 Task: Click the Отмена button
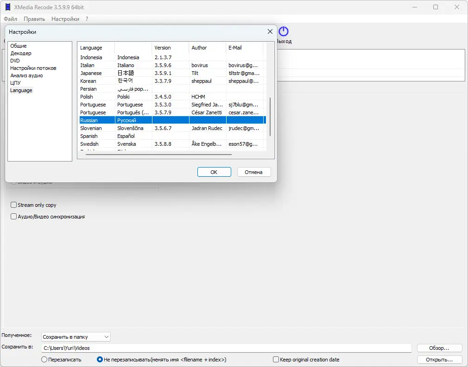coord(254,172)
